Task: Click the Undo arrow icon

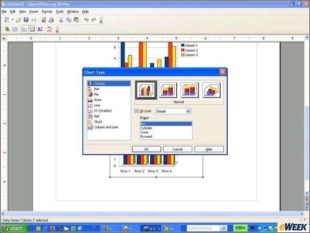Action: pyautogui.click(x=86, y=19)
